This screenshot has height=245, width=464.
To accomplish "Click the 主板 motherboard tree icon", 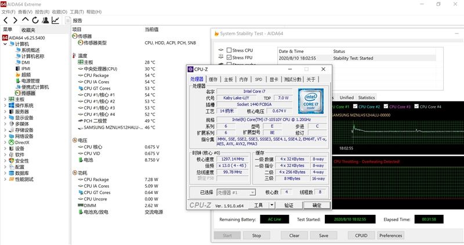I will point(12,99).
